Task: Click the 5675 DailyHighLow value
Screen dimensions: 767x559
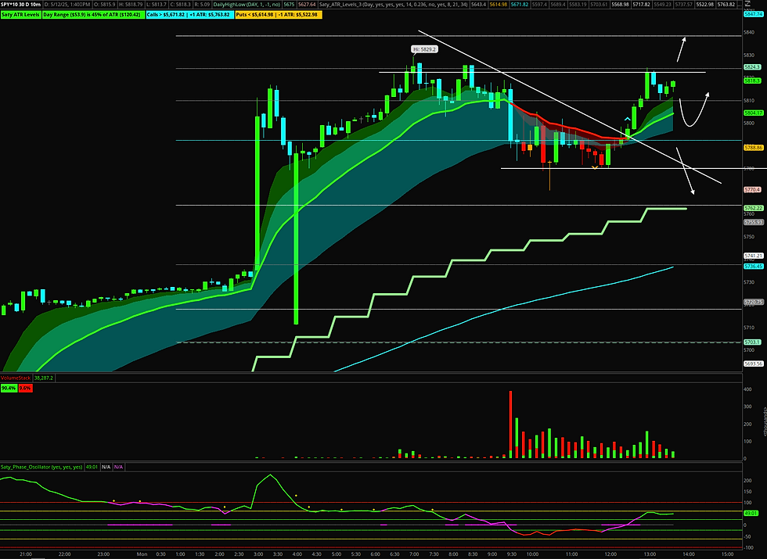Action: click(x=289, y=5)
